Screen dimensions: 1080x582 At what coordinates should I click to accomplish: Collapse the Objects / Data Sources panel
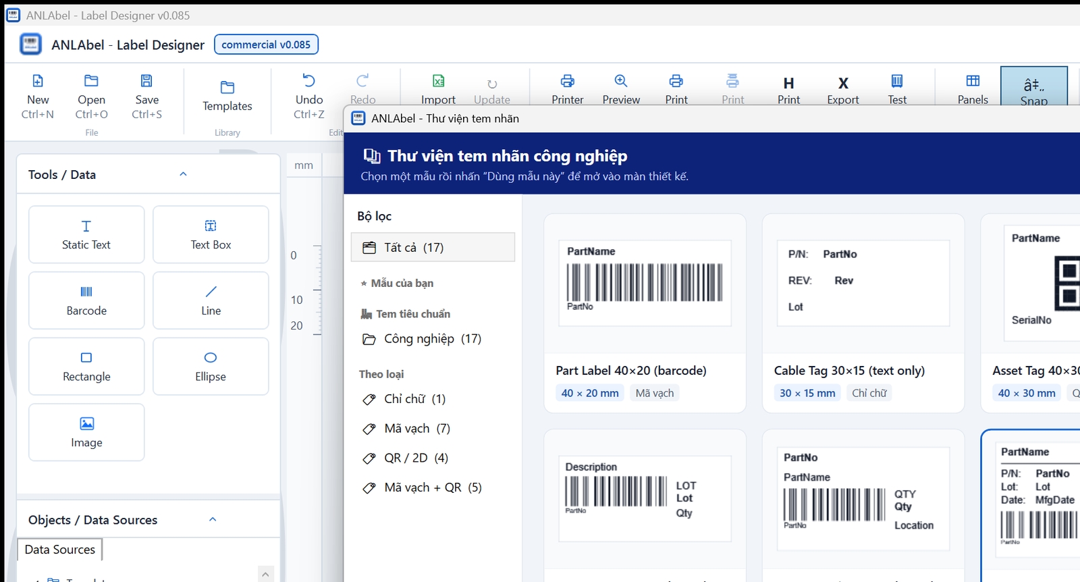click(213, 519)
